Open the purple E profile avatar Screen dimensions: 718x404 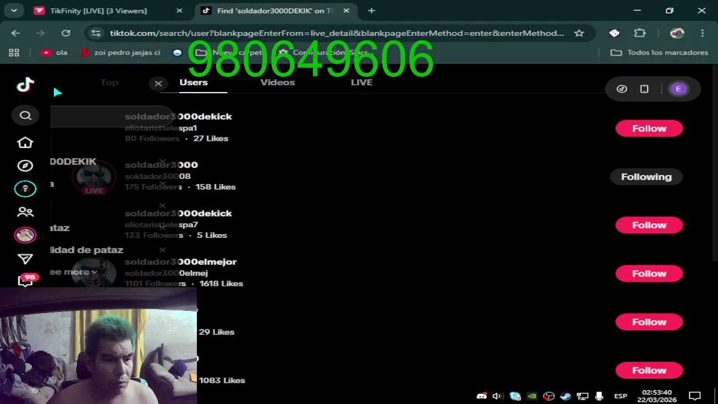point(678,89)
